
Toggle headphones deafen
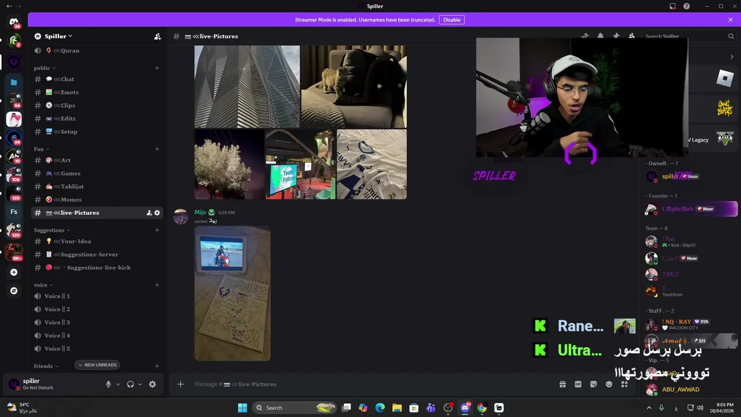(x=130, y=384)
